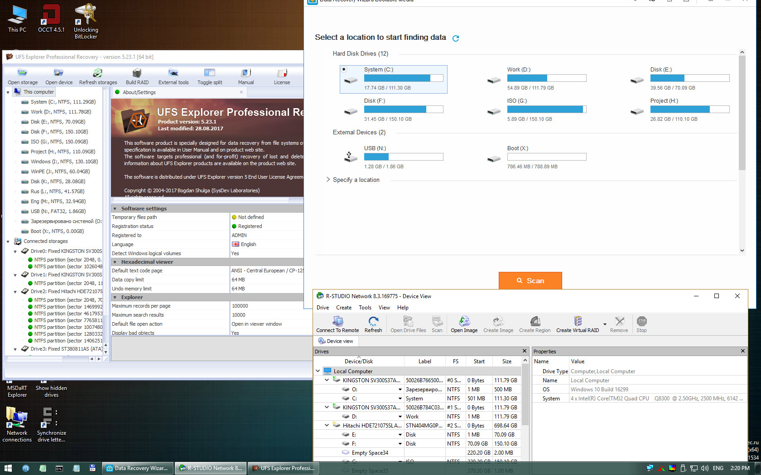
Task: Select Project (H:) drive in wizard
Action: (679, 110)
